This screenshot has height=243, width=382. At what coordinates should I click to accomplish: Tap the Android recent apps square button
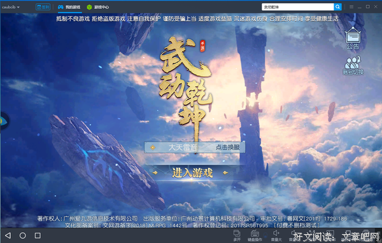click(x=38, y=235)
